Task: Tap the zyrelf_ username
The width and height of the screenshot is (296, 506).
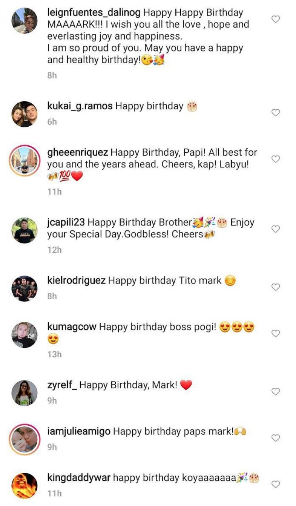Action: click(x=62, y=385)
